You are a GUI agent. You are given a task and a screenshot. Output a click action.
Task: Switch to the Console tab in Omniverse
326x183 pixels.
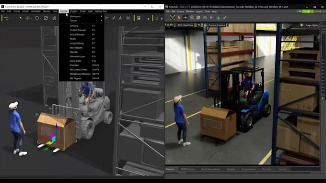coord(282,169)
